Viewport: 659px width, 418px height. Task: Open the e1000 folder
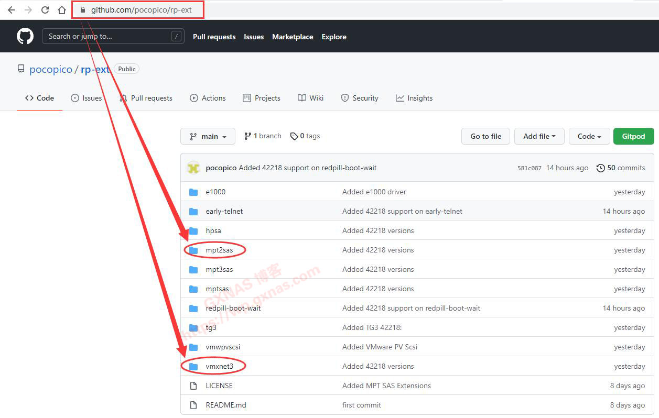pyautogui.click(x=215, y=192)
